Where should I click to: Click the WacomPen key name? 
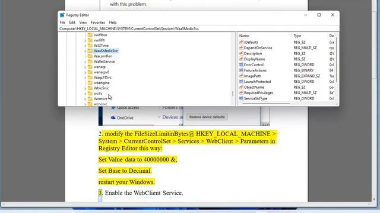coord(103,56)
